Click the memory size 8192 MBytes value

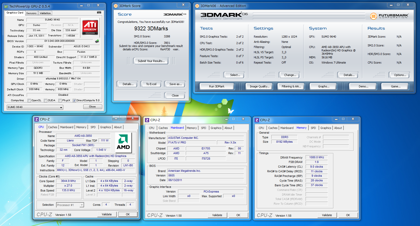[x=284, y=142]
